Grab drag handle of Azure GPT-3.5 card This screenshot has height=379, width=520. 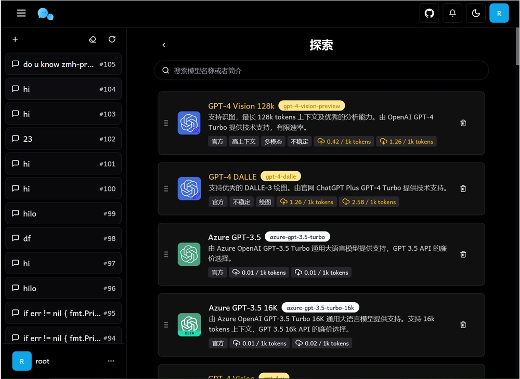pyautogui.click(x=166, y=254)
